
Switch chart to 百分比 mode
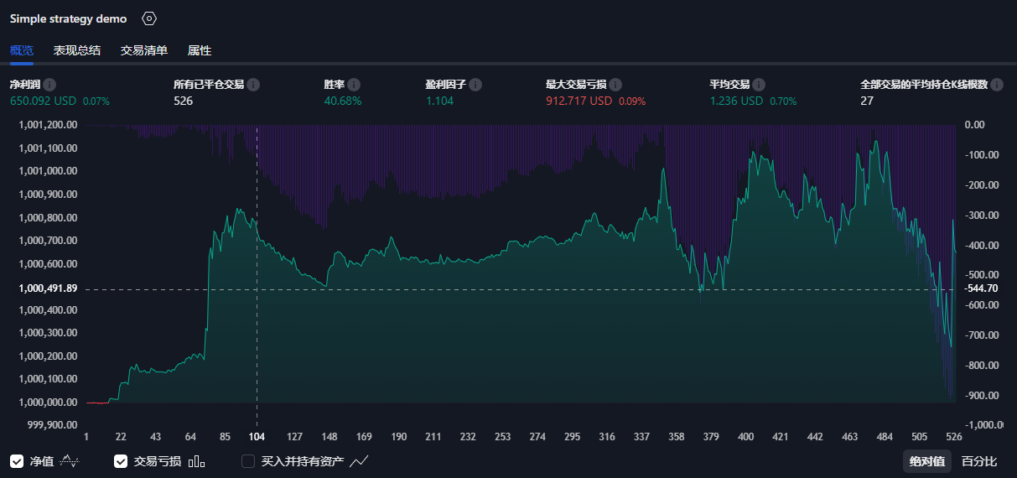pos(979,461)
